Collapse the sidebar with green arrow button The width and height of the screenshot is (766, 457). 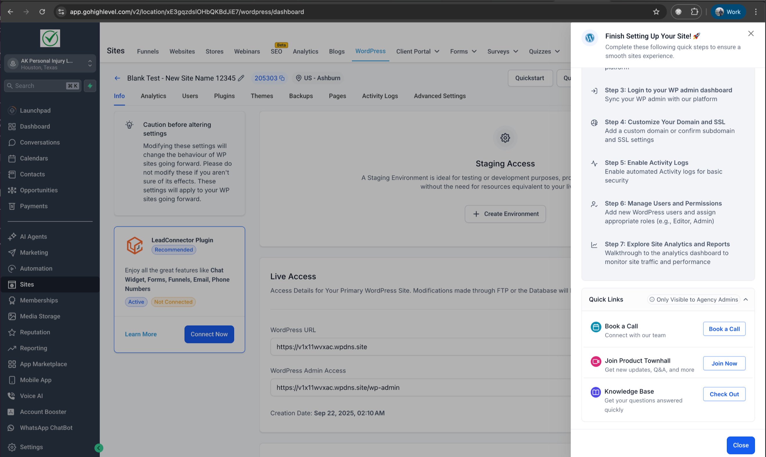pos(99,448)
